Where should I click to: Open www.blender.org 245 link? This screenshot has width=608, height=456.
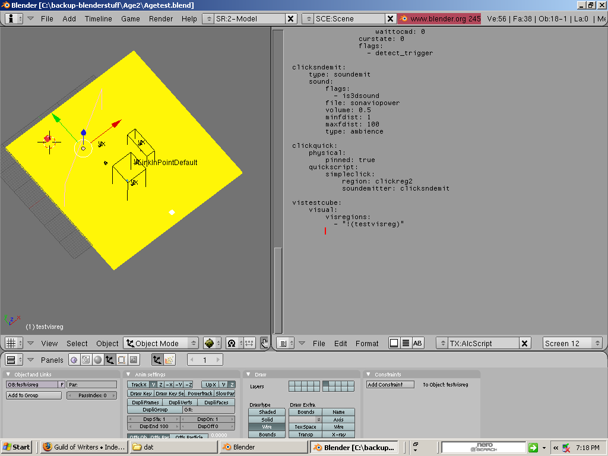point(439,18)
